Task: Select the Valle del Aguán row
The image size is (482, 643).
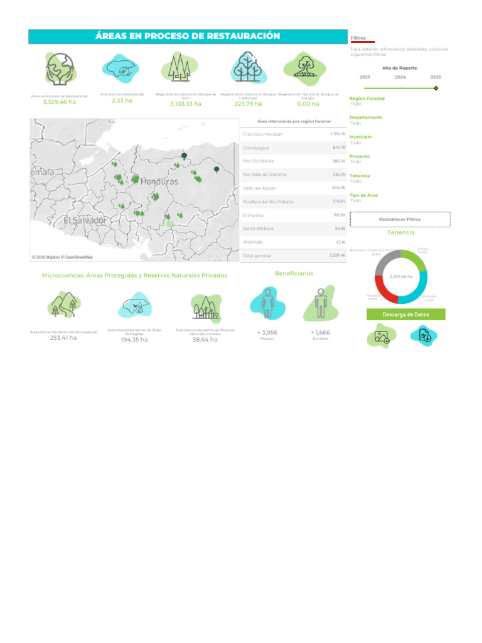Action: [x=294, y=188]
